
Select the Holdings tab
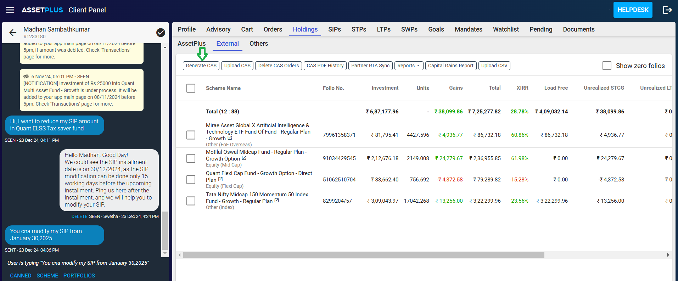(305, 29)
